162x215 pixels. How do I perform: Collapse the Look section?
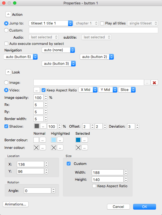point(8,72)
